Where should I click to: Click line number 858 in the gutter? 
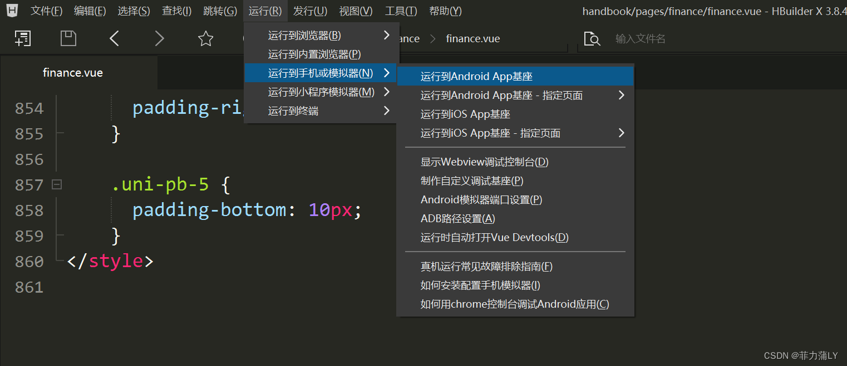29,210
